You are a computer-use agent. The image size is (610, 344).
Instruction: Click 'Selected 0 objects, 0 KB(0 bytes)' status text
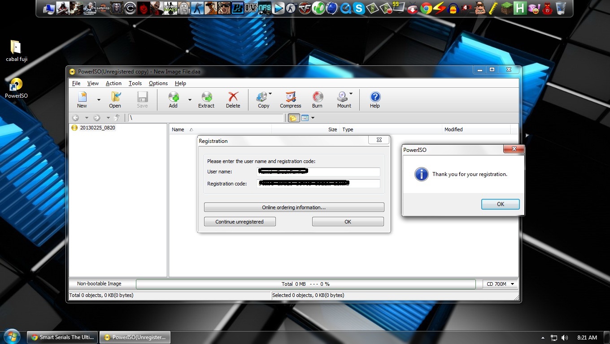(308, 295)
